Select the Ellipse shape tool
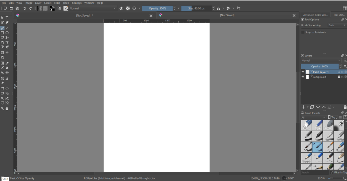 pos(7,33)
